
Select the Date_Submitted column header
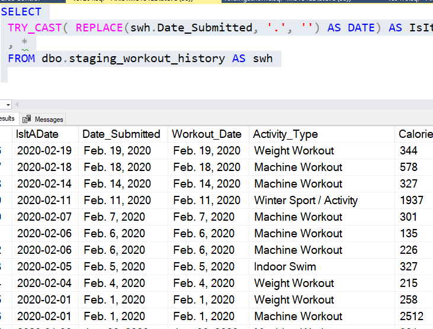coord(121,134)
